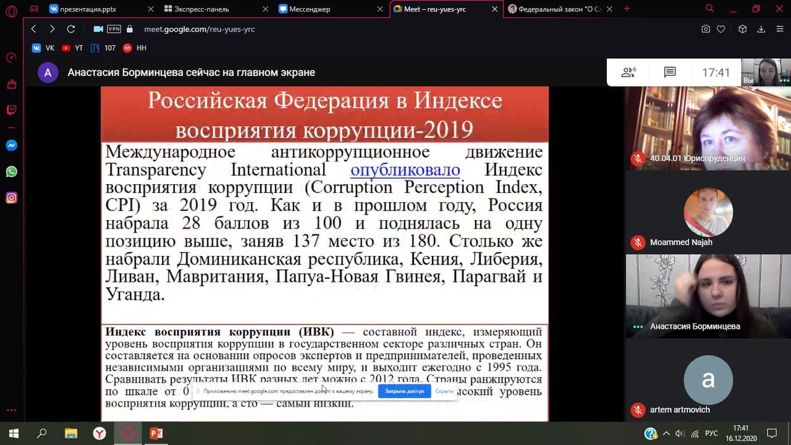Screen dimensions: 791x445
Task: Open the Meet participants list
Action: click(x=628, y=72)
